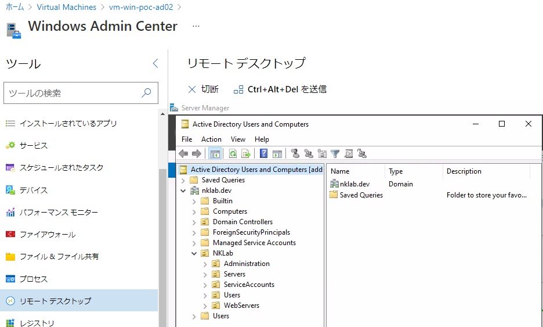The image size is (543, 327).
Task: Collapse the nklab.dev tree node
Action: tap(183, 191)
